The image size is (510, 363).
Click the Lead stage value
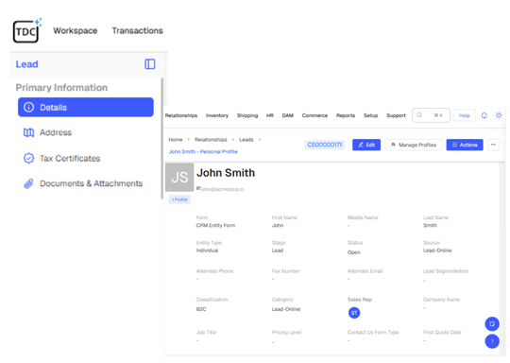pyautogui.click(x=278, y=251)
